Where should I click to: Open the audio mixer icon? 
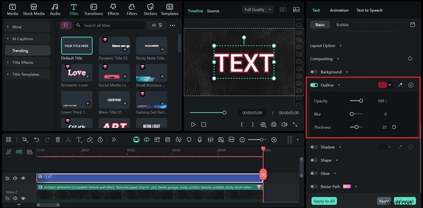210,139
